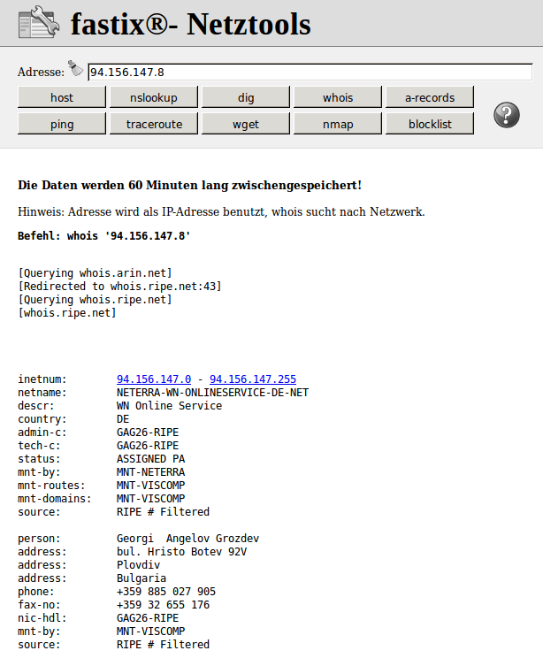Click the whois button
This screenshot has height=666, width=543.
(338, 97)
